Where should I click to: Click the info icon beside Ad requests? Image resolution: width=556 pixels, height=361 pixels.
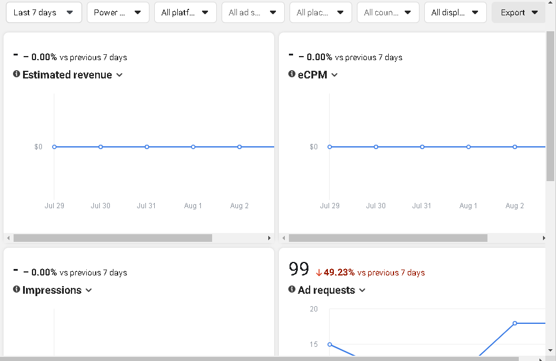coord(292,290)
